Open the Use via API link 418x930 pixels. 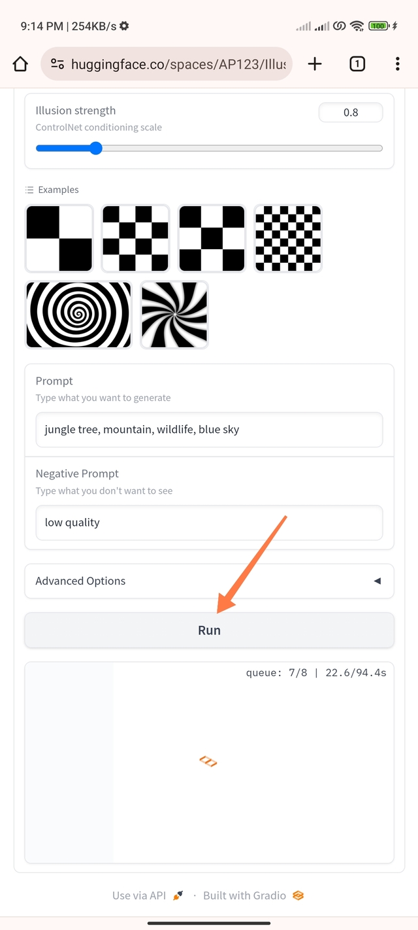click(139, 895)
